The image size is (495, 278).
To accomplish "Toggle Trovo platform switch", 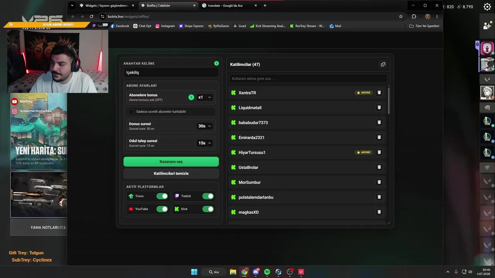I will click(x=162, y=196).
